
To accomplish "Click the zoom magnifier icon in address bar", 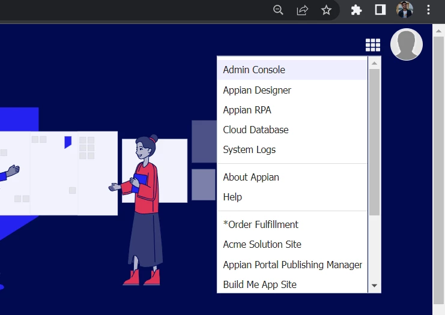I will pos(278,10).
